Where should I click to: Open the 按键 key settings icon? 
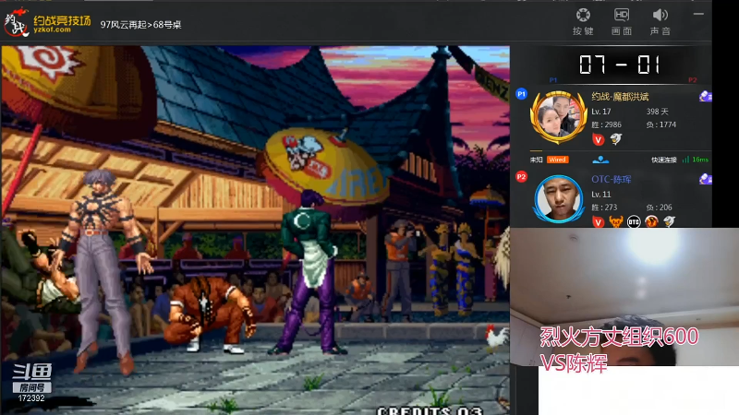pyautogui.click(x=583, y=21)
